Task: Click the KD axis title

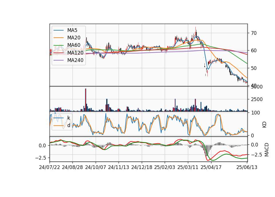Action: (264, 125)
